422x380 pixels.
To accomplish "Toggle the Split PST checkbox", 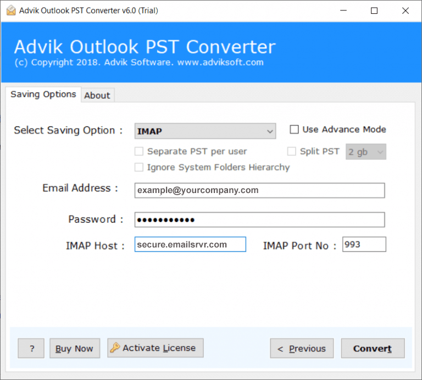I will [x=291, y=151].
